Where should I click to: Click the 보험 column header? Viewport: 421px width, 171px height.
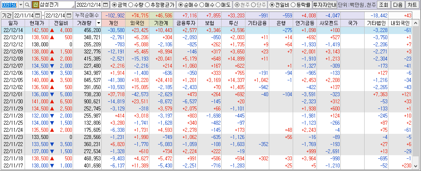click(x=210, y=23)
